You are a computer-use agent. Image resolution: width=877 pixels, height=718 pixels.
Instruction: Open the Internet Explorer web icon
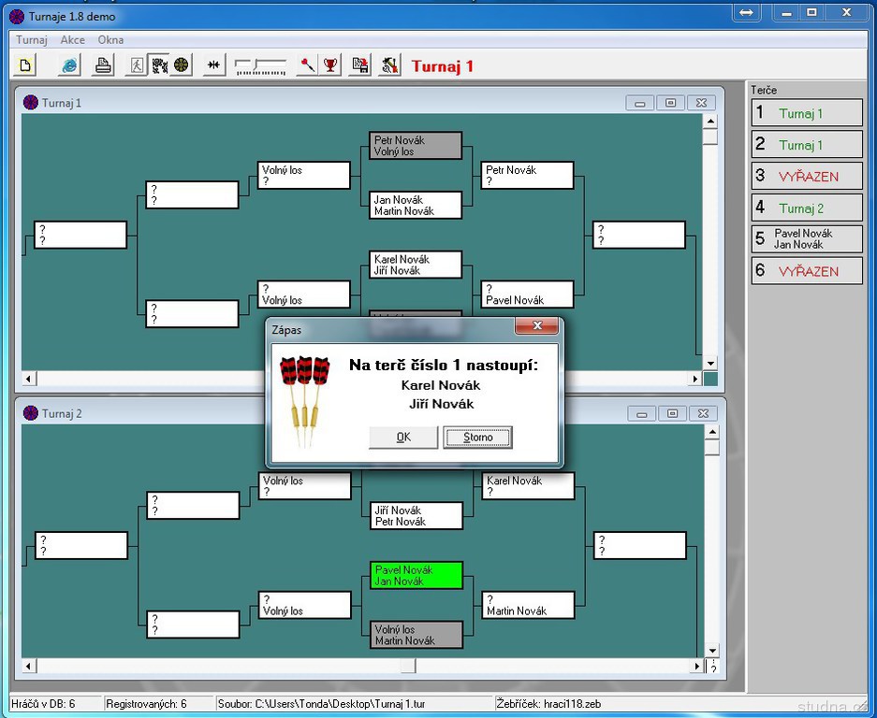pos(70,65)
